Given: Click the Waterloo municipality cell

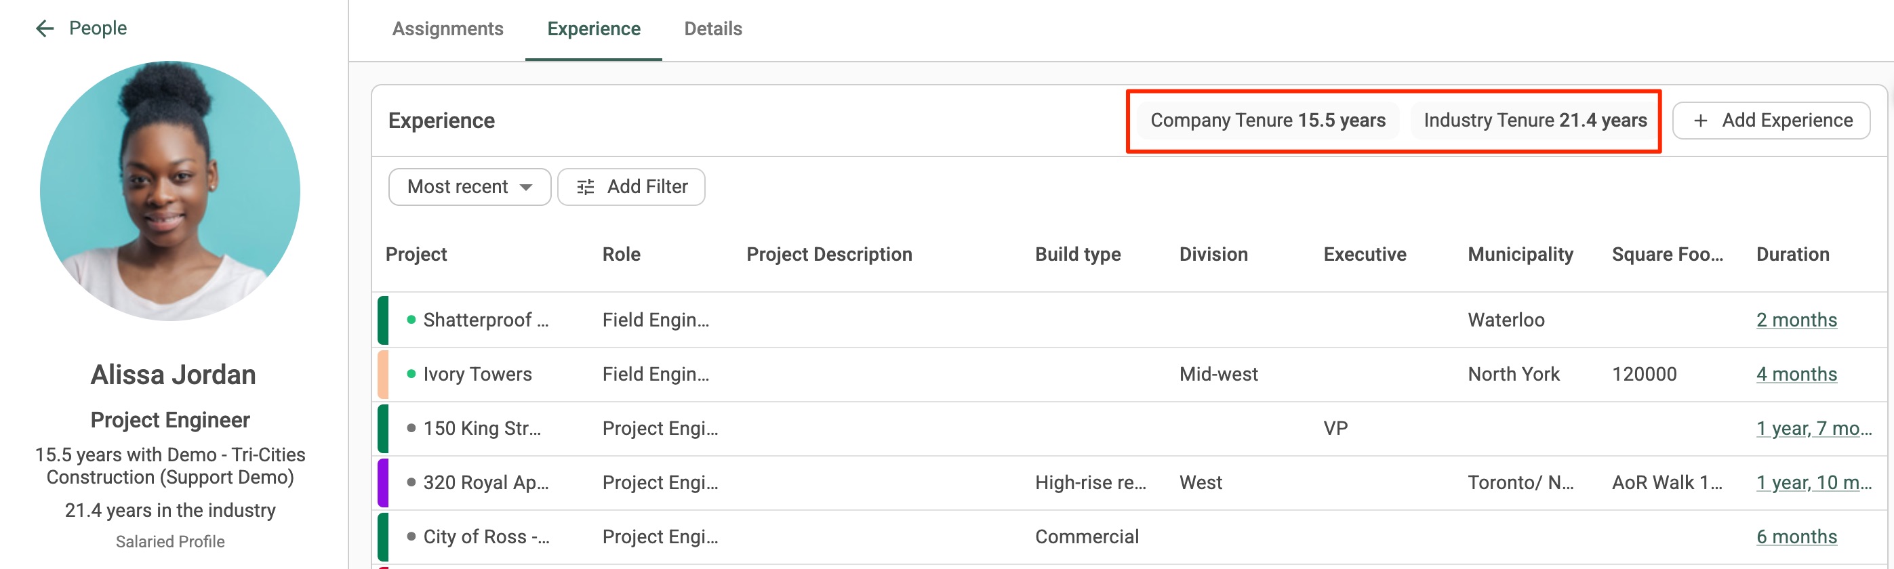Looking at the screenshot, I should point(1506,320).
